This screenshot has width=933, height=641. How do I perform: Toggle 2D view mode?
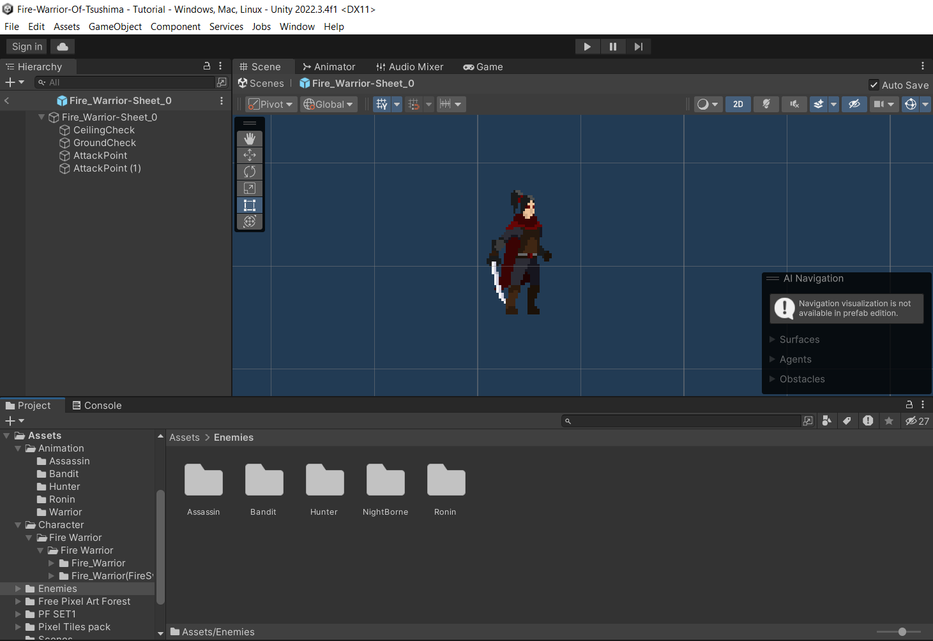[x=738, y=104]
